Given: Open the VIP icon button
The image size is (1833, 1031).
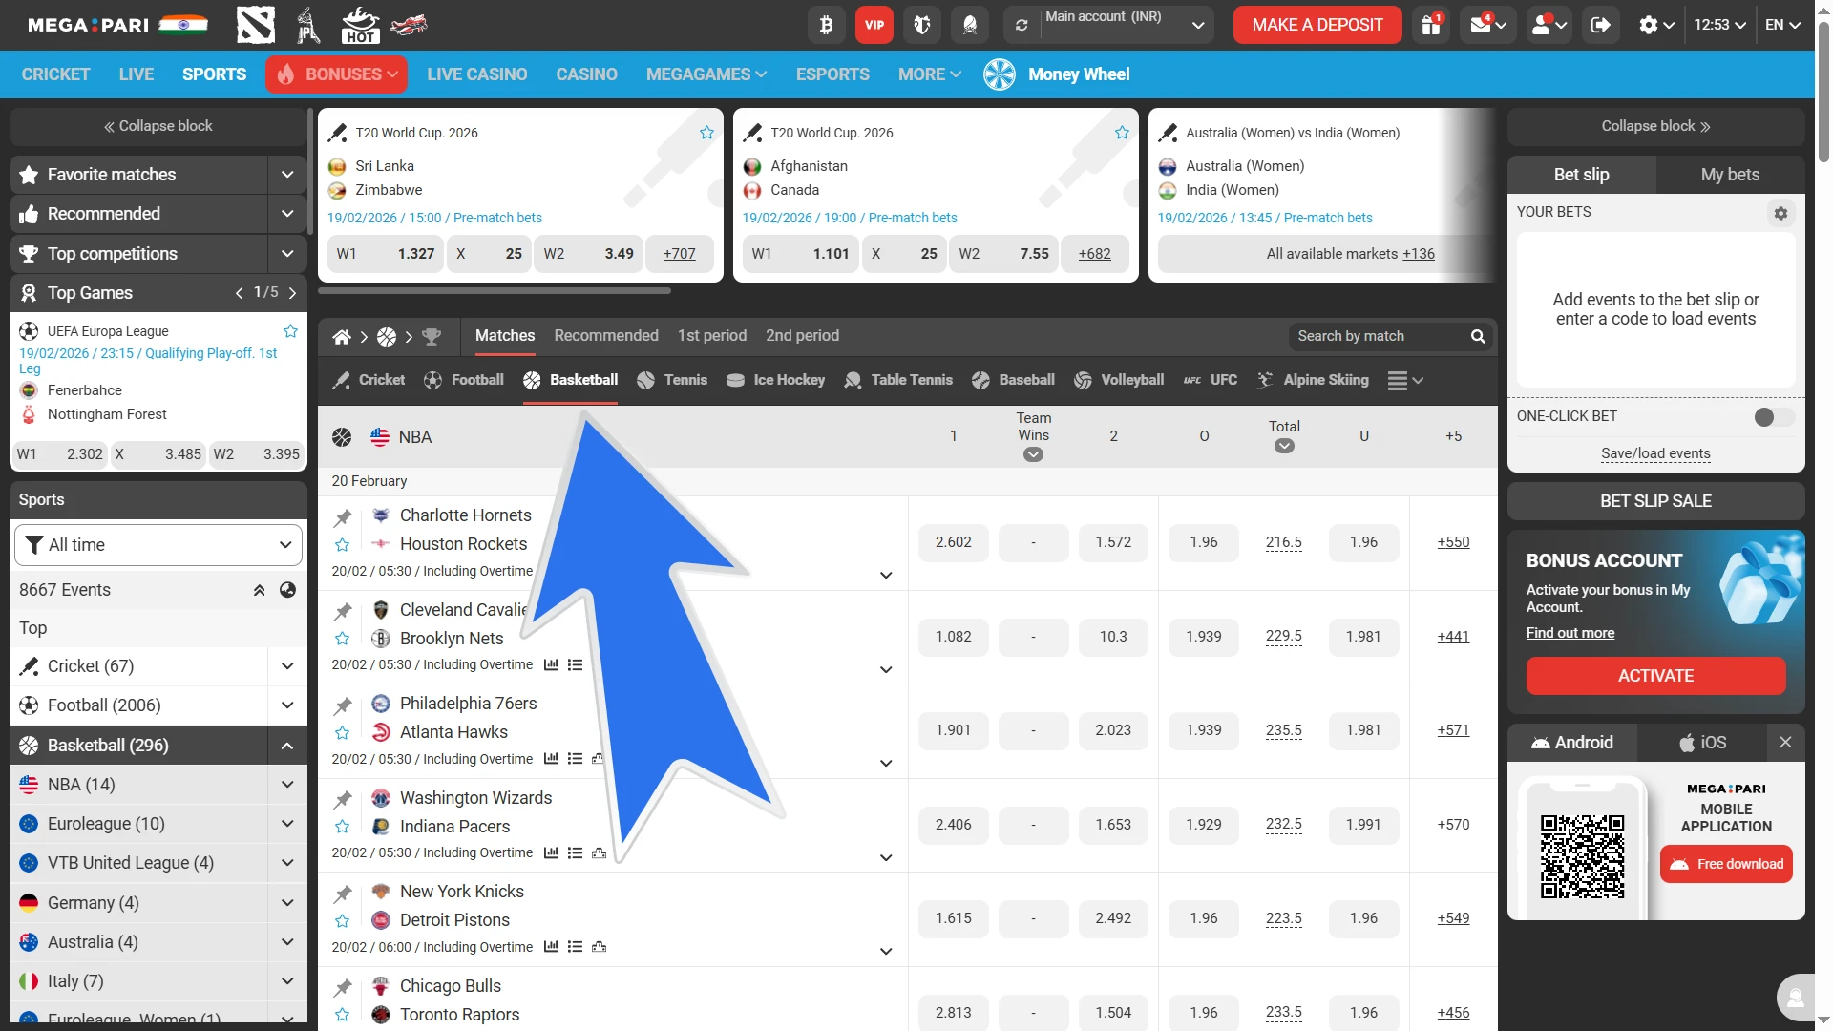Looking at the screenshot, I should click(x=874, y=25).
